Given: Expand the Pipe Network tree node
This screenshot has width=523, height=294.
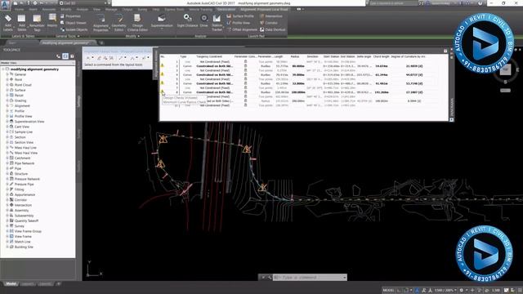Looking at the screenshot, I should [7, 163].
